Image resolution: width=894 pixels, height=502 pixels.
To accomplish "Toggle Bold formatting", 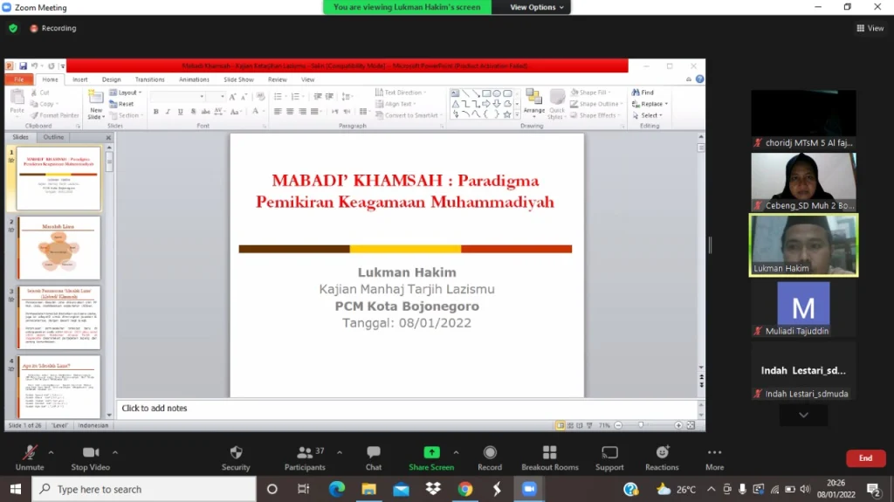I will (x=155, y=112).
